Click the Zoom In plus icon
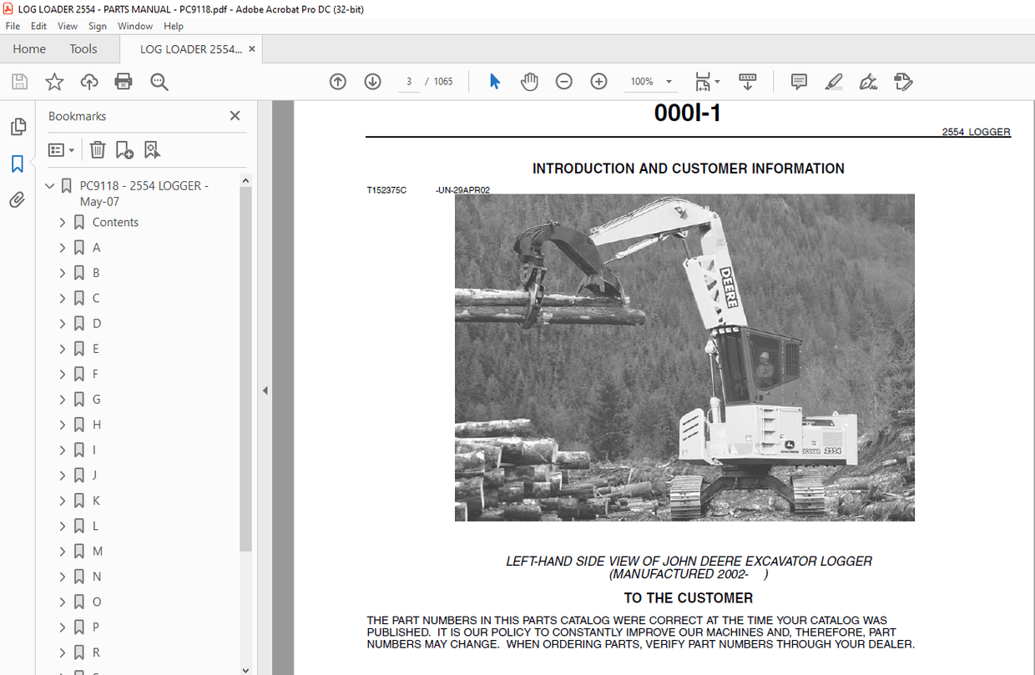Screen dimensions: 1035x675 tap(598, 81)
